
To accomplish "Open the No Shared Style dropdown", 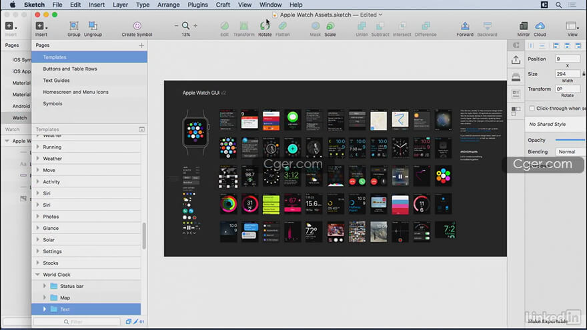I will click(x=556, y=124).
